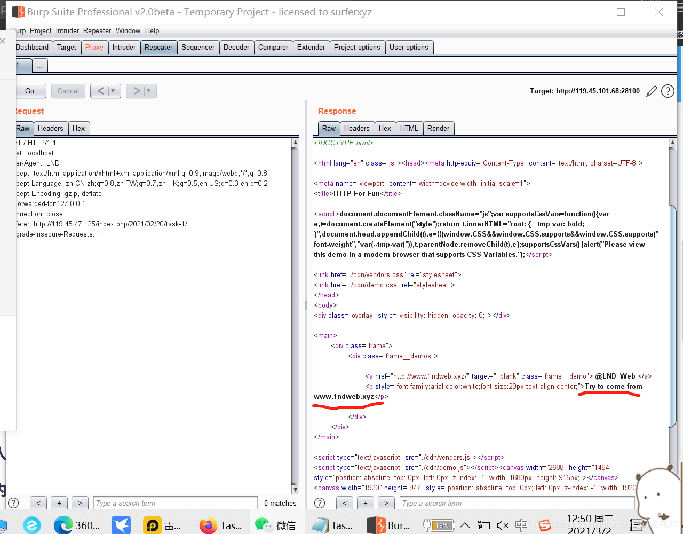This screenshot has height=534, width=683.
Task: Switch the response view to Hex
Action: pyautogui.click(x=385, y=128)
